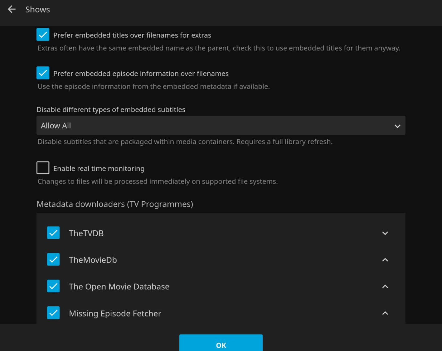Click the embedded subtitles dropdown arrow
Screen dimensions: 442x351
coord(397,126)
